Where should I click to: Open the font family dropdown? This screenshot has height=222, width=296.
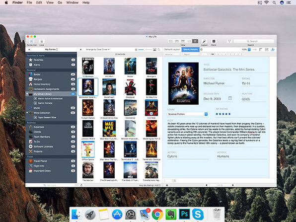(x=173, y=54)
